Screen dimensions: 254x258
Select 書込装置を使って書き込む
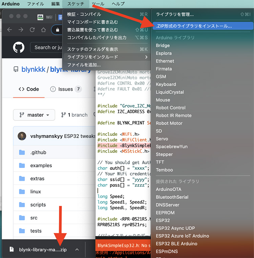tap(107, 30)
